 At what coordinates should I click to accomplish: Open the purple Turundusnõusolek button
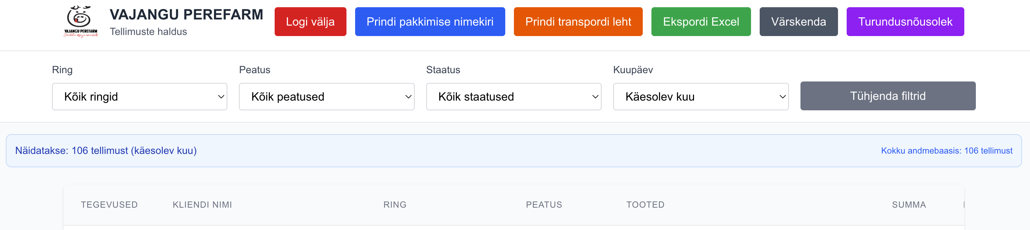pos(905,22)
